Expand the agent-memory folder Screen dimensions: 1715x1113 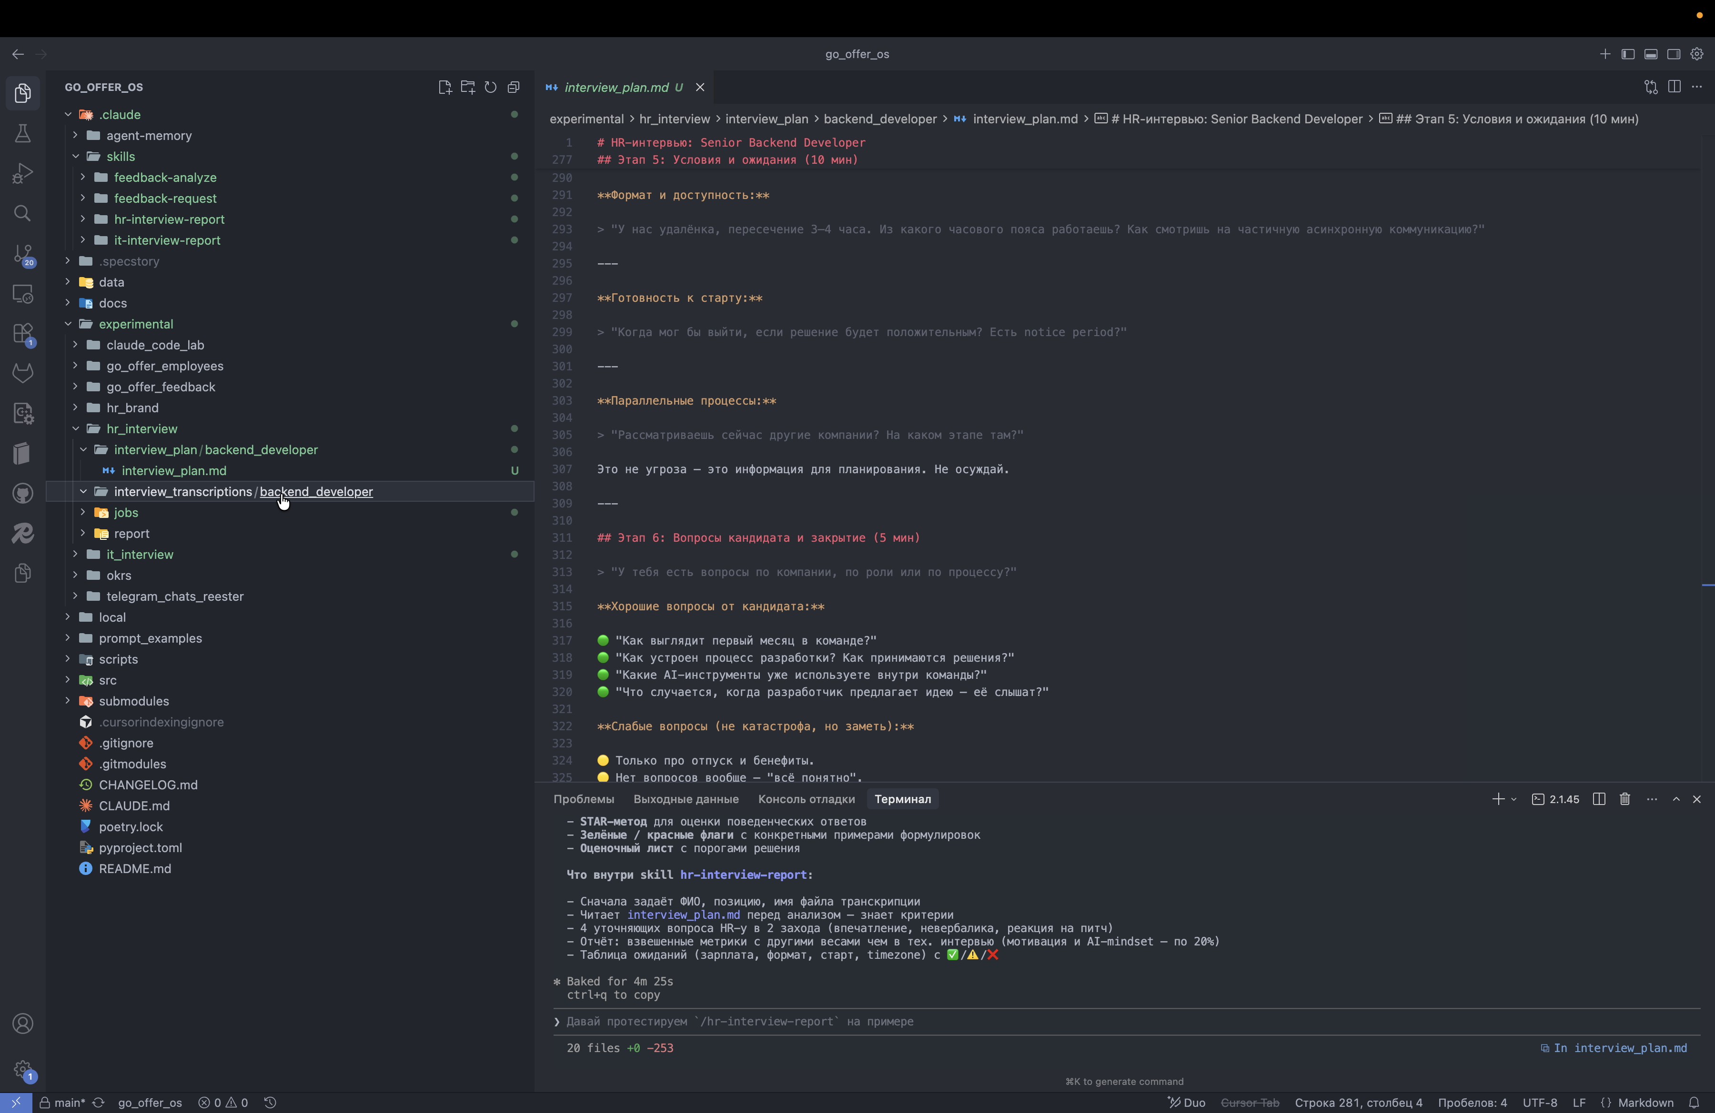tap(149, 135)
